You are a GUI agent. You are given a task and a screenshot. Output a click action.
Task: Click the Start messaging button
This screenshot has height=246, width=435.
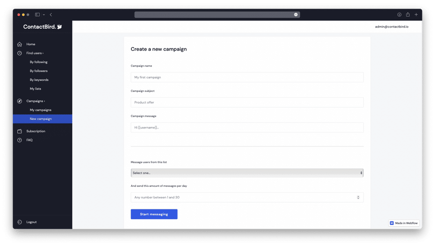pyautogui.click(x=154, y=214)
